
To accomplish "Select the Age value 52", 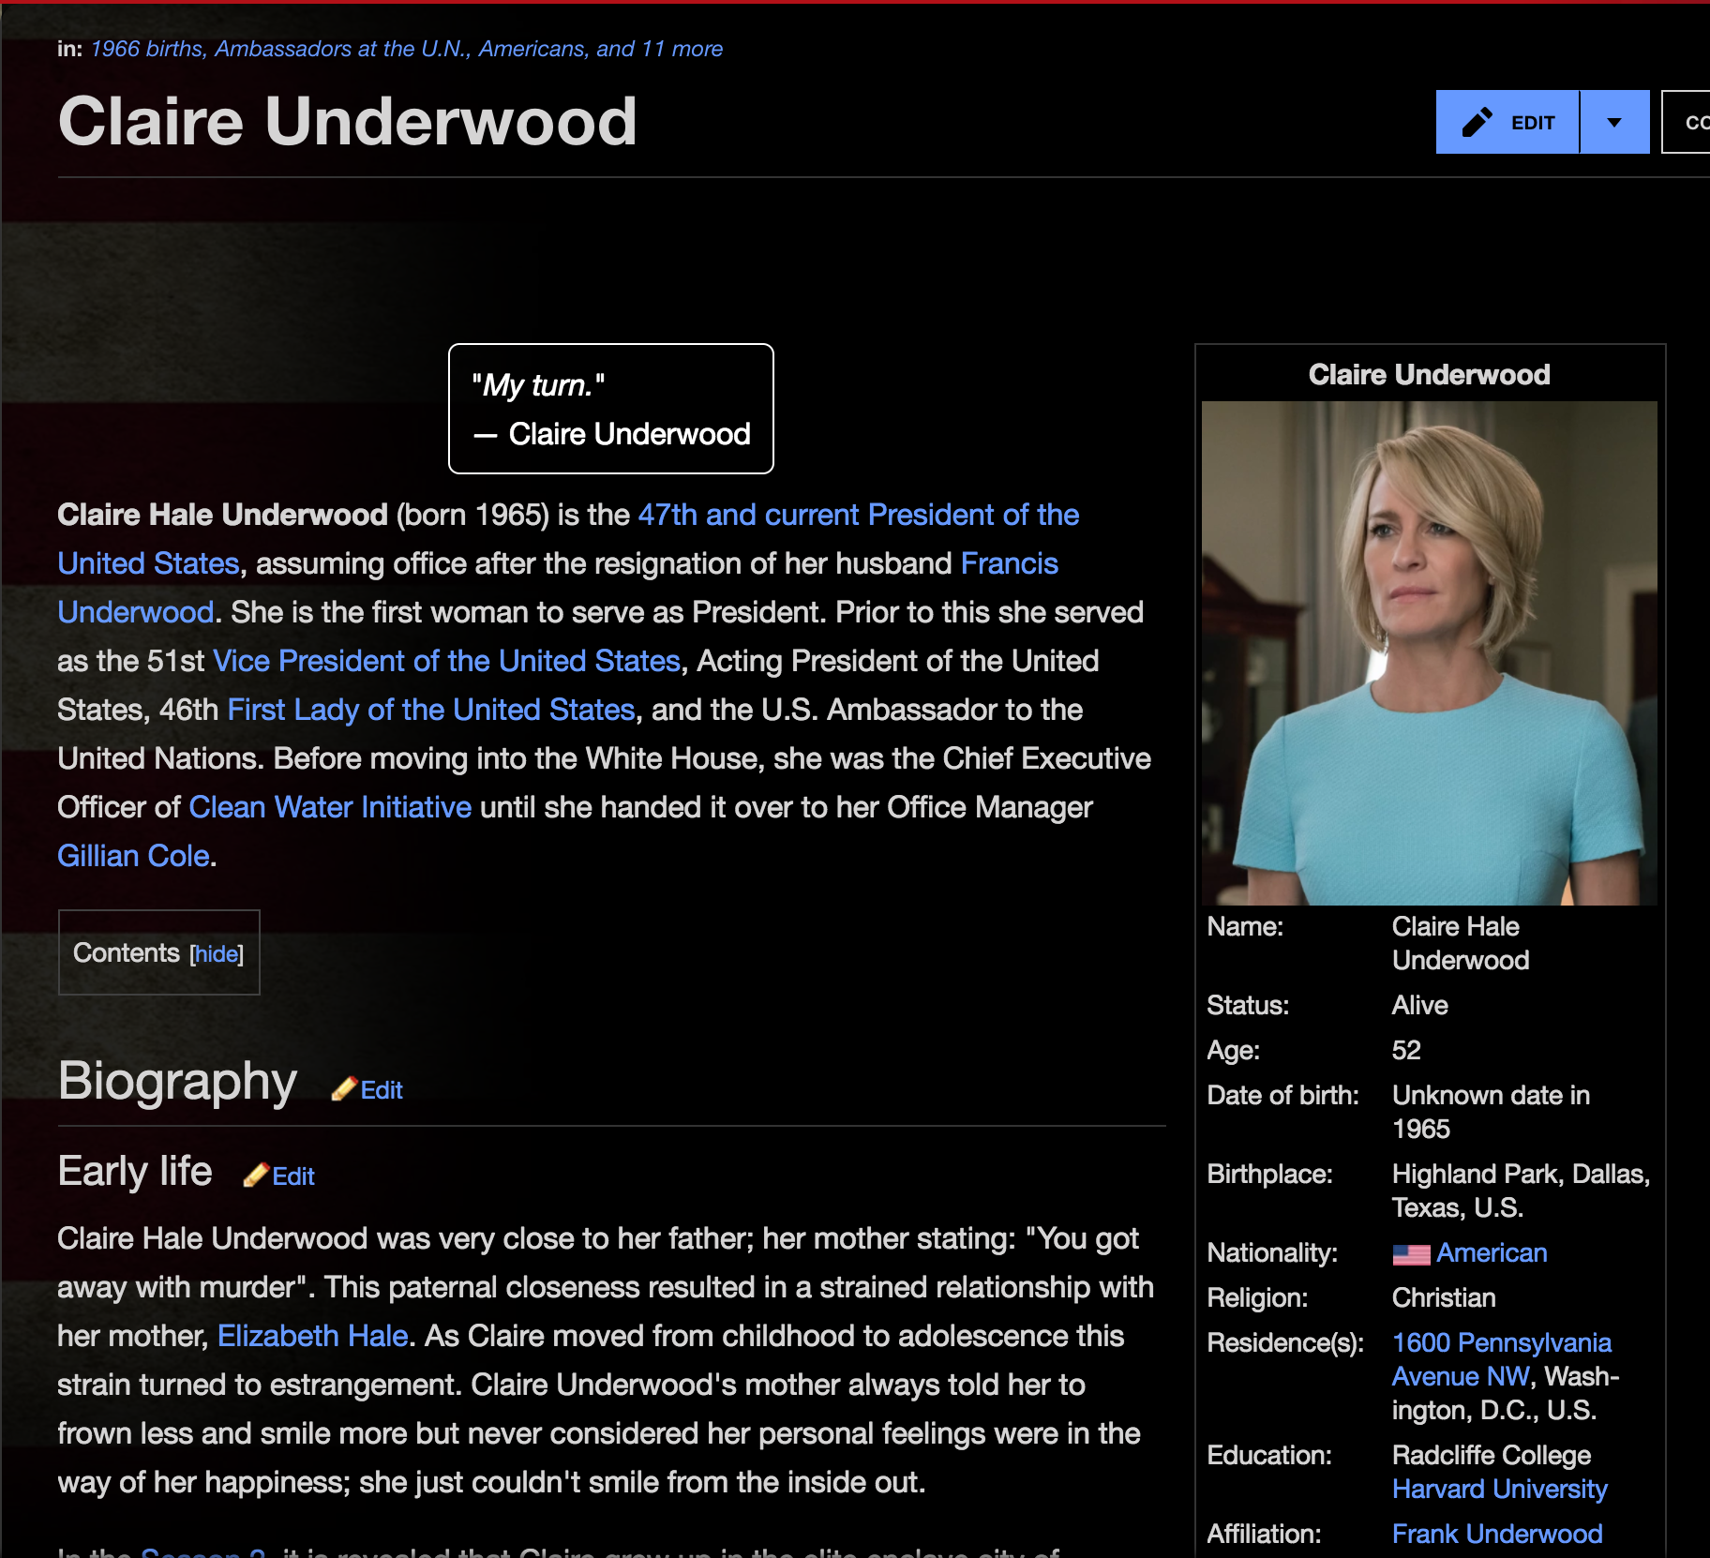I will tap(1406, 1050).
